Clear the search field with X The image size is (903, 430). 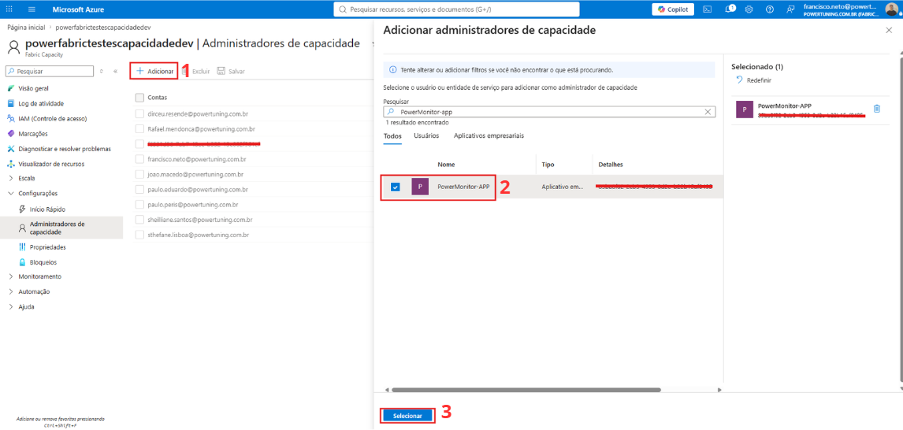pyautogui.click(x=708, y=113)
